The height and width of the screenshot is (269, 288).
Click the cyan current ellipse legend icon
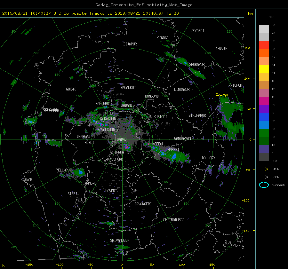[x=264, y=185]
